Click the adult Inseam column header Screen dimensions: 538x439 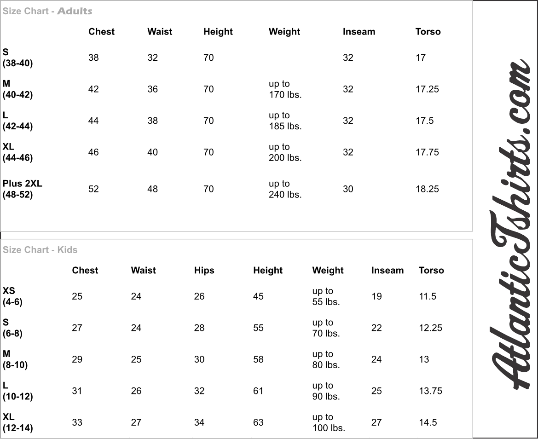click(359, 32)
